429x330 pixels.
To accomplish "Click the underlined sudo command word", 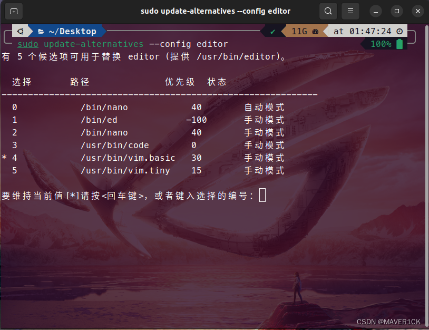I will coord(28,44).
